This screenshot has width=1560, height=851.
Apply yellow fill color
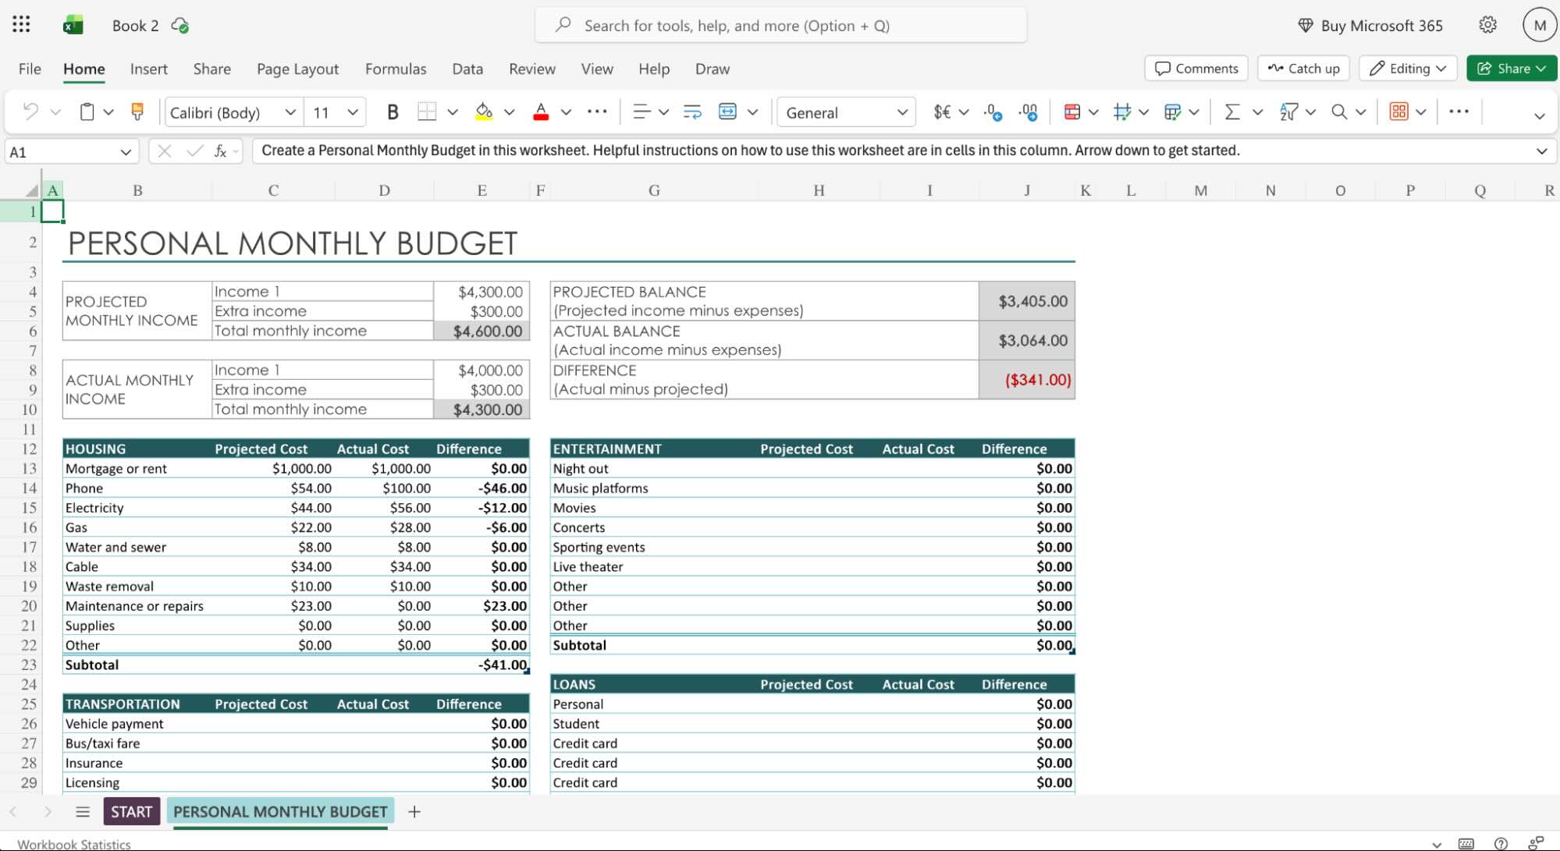(484, 112)
